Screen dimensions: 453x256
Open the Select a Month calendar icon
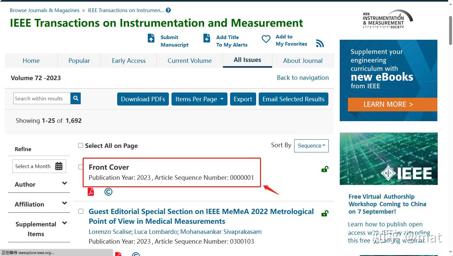59,166
